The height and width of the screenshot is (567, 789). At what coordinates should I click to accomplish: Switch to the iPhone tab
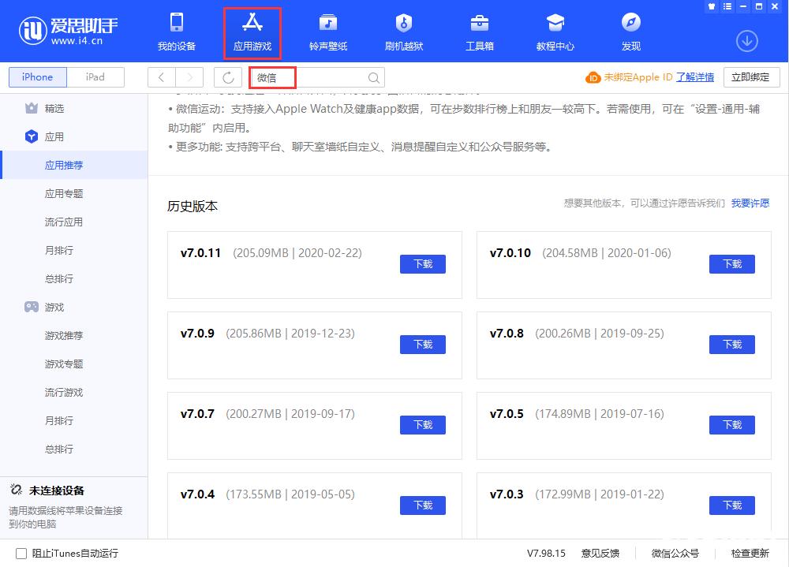pos(38,77)
